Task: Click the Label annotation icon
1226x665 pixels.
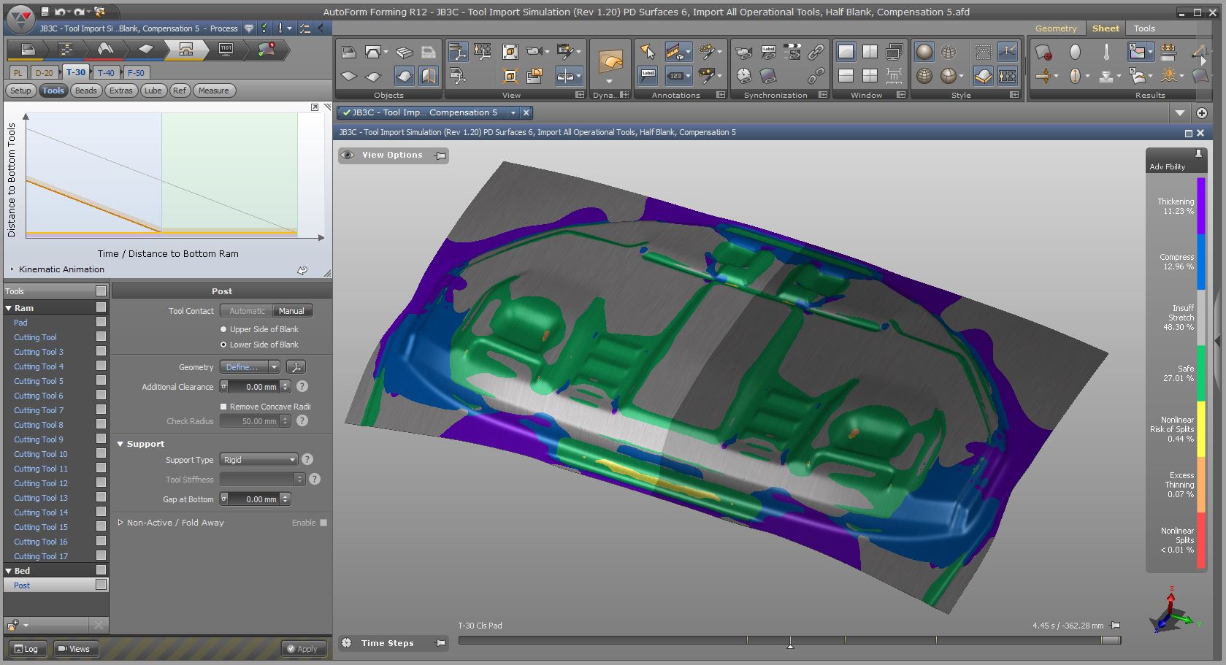Action: (x=648, y=75)
